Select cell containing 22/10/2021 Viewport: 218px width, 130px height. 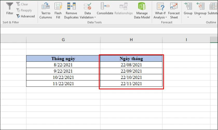click(131, 77)
